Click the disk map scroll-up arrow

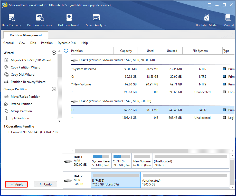point(232,155)
